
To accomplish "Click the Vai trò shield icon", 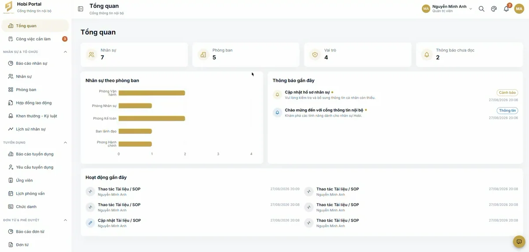I will pyautogui.click(x=315, y=55).
